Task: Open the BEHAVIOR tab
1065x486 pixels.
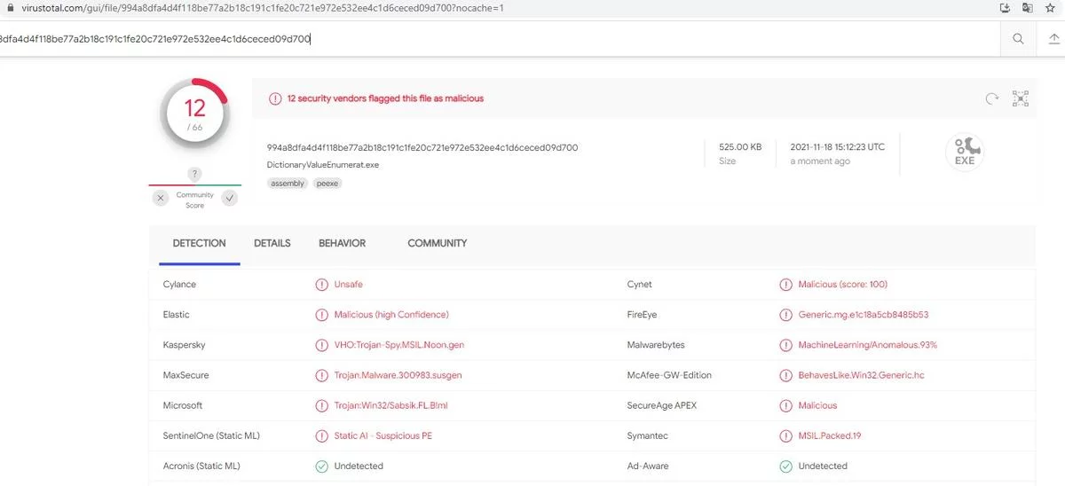Action: [x=342, y=243]
